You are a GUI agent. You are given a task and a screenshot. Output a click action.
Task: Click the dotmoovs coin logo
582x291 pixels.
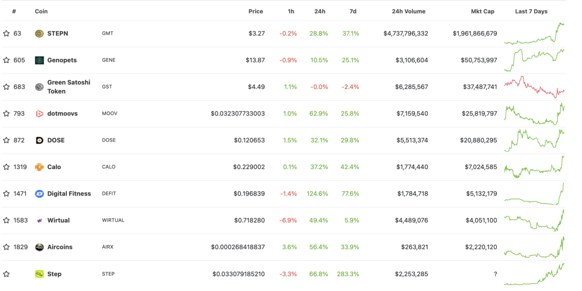point(39,113)
